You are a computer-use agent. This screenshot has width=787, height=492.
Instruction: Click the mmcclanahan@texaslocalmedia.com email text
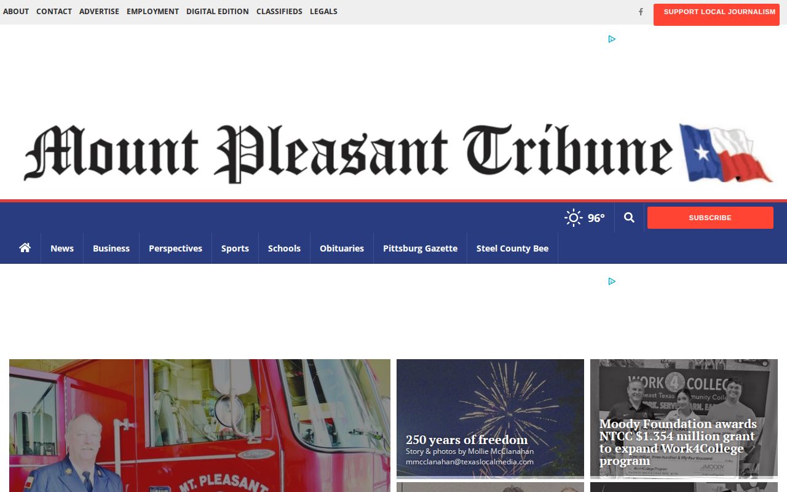[x=470, y=462]
